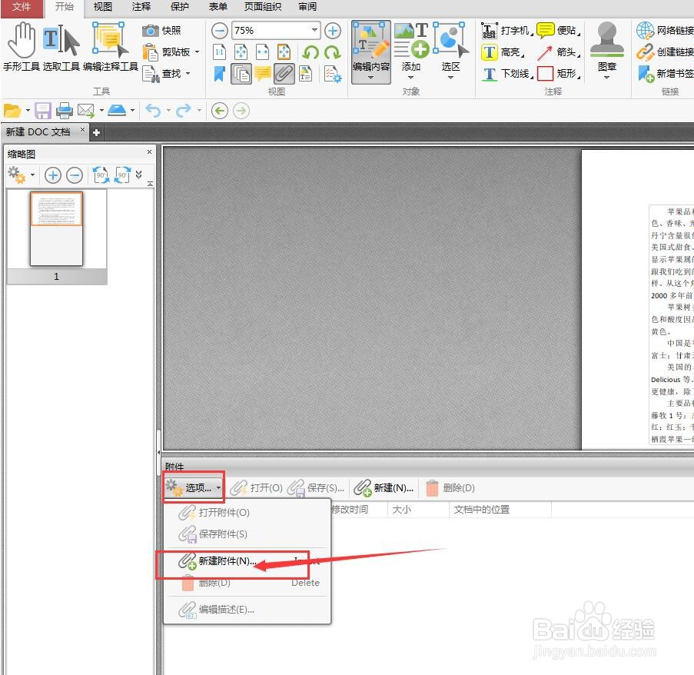This screenshot has height=675, width=694.
Task: Zoom in with the plus button beside 75%
Action: 332,31
